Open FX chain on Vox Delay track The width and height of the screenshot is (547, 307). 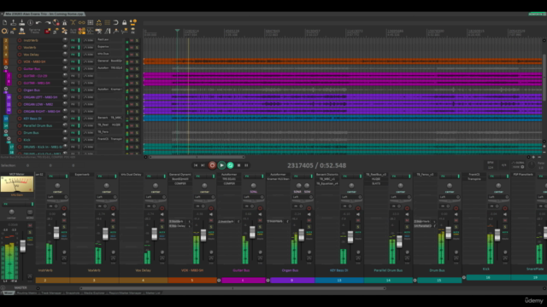point(74,55)
